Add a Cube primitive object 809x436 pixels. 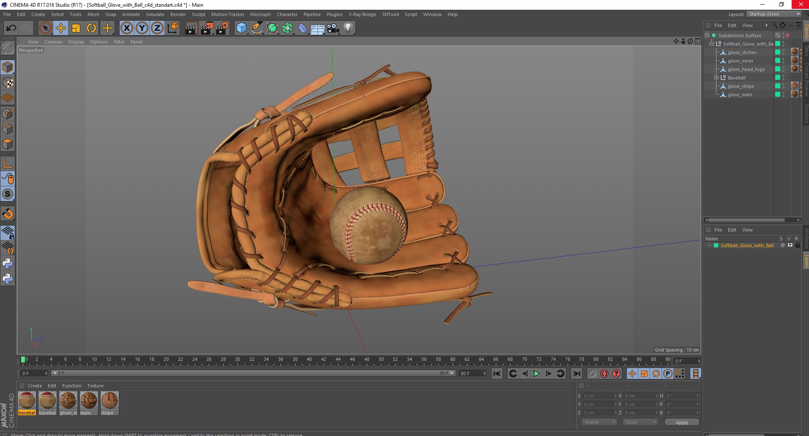(x=241, y=28)
